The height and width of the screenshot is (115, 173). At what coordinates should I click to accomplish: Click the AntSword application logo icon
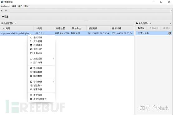point(2,2)
